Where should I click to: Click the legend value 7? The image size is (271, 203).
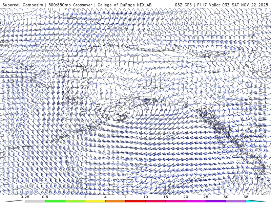coord(125,197)
